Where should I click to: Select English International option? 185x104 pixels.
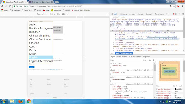pos(41,61)
